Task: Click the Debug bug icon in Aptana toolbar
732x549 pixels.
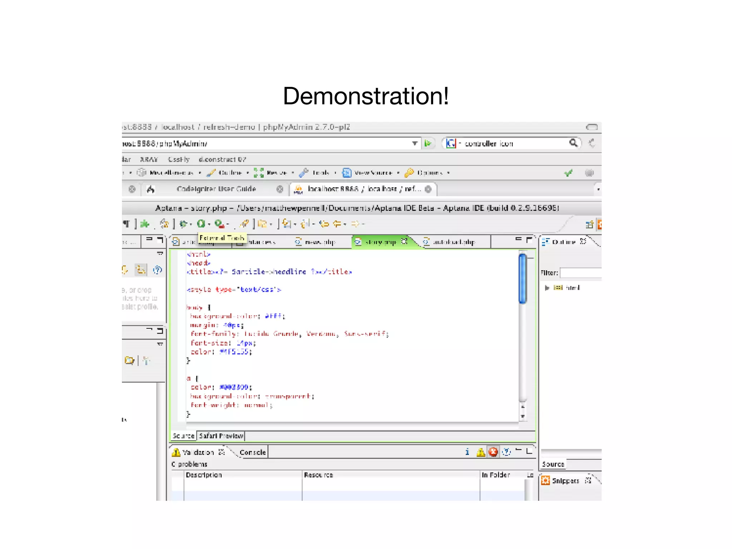Action: 183,224
